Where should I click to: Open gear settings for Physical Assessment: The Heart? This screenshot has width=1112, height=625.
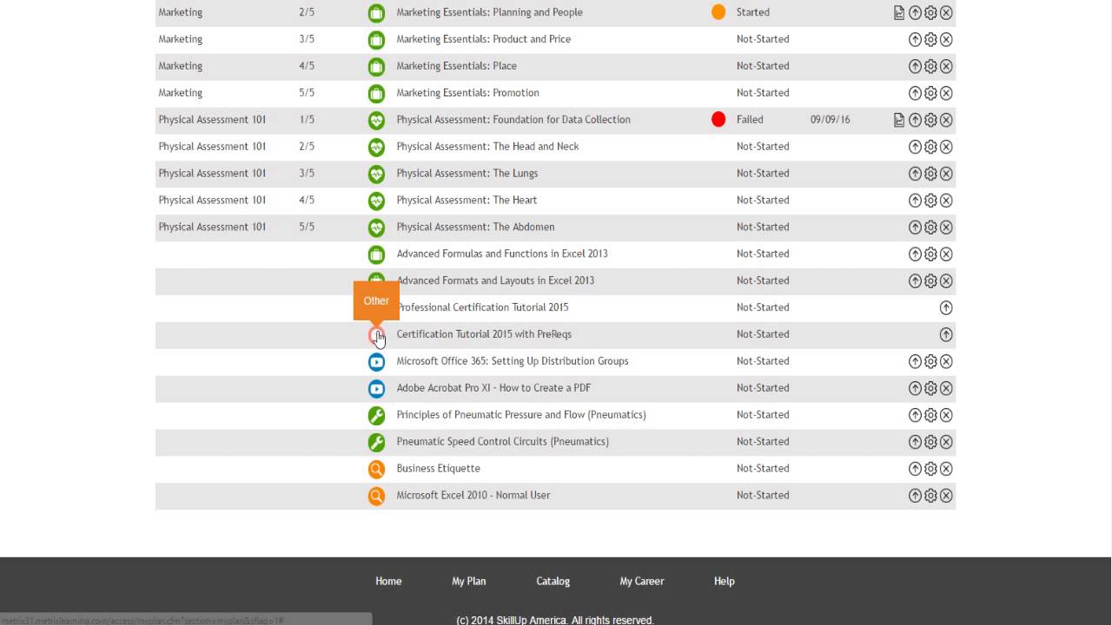[930, 201]
